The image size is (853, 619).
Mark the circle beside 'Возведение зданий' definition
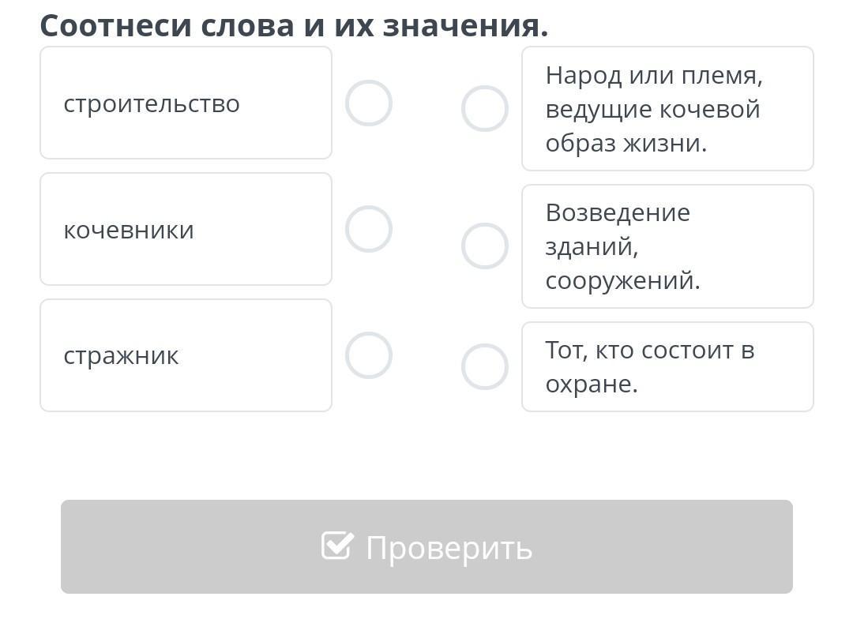point(484,246)
